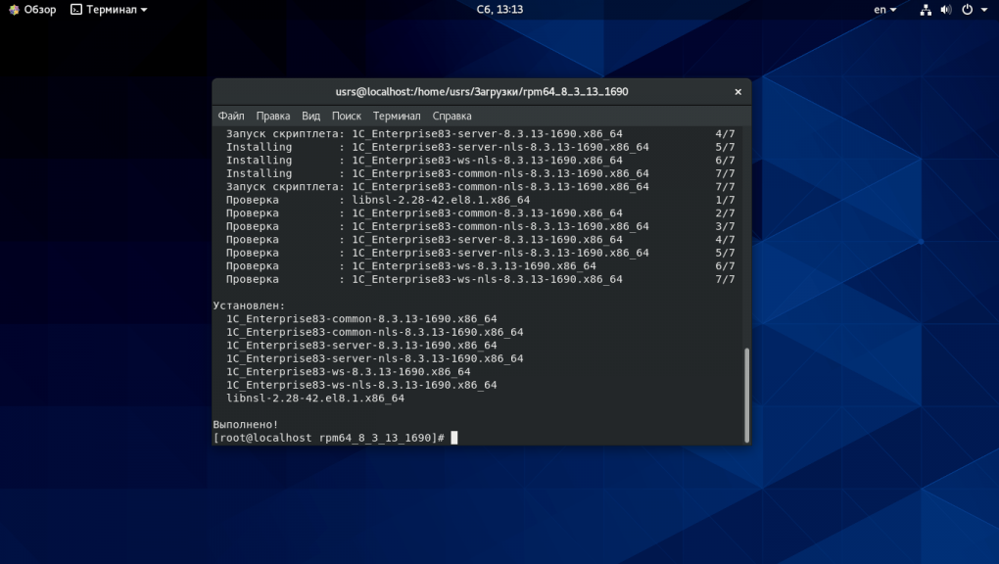Open the Файл menu
Screen dimensions: 999x564
[x=231, y=116]
